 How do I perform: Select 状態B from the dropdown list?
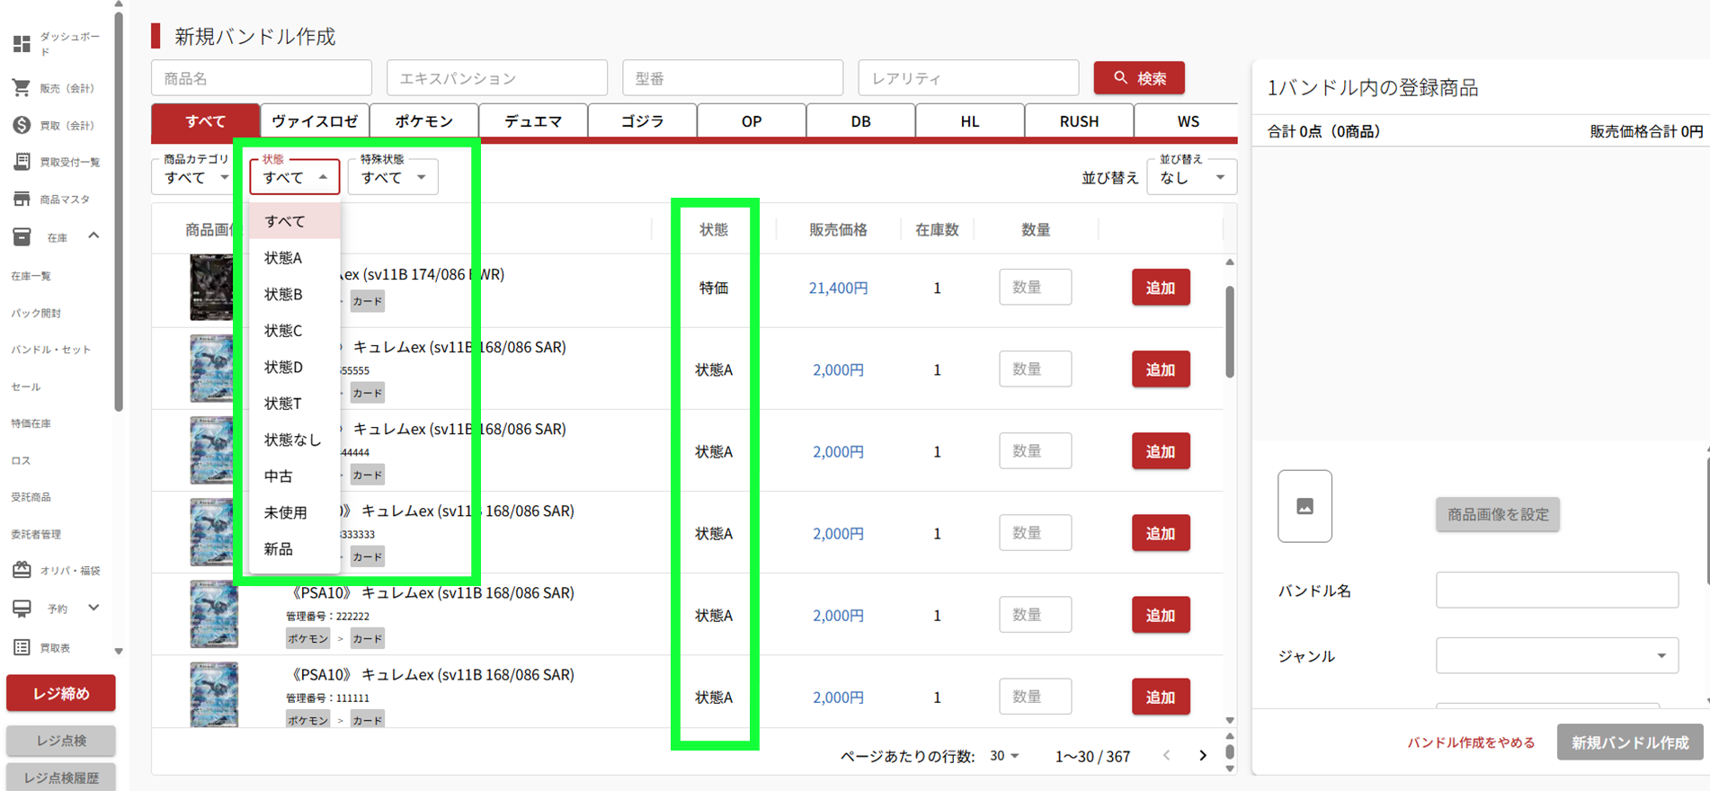pyautogui.click(x=295, y=294)
